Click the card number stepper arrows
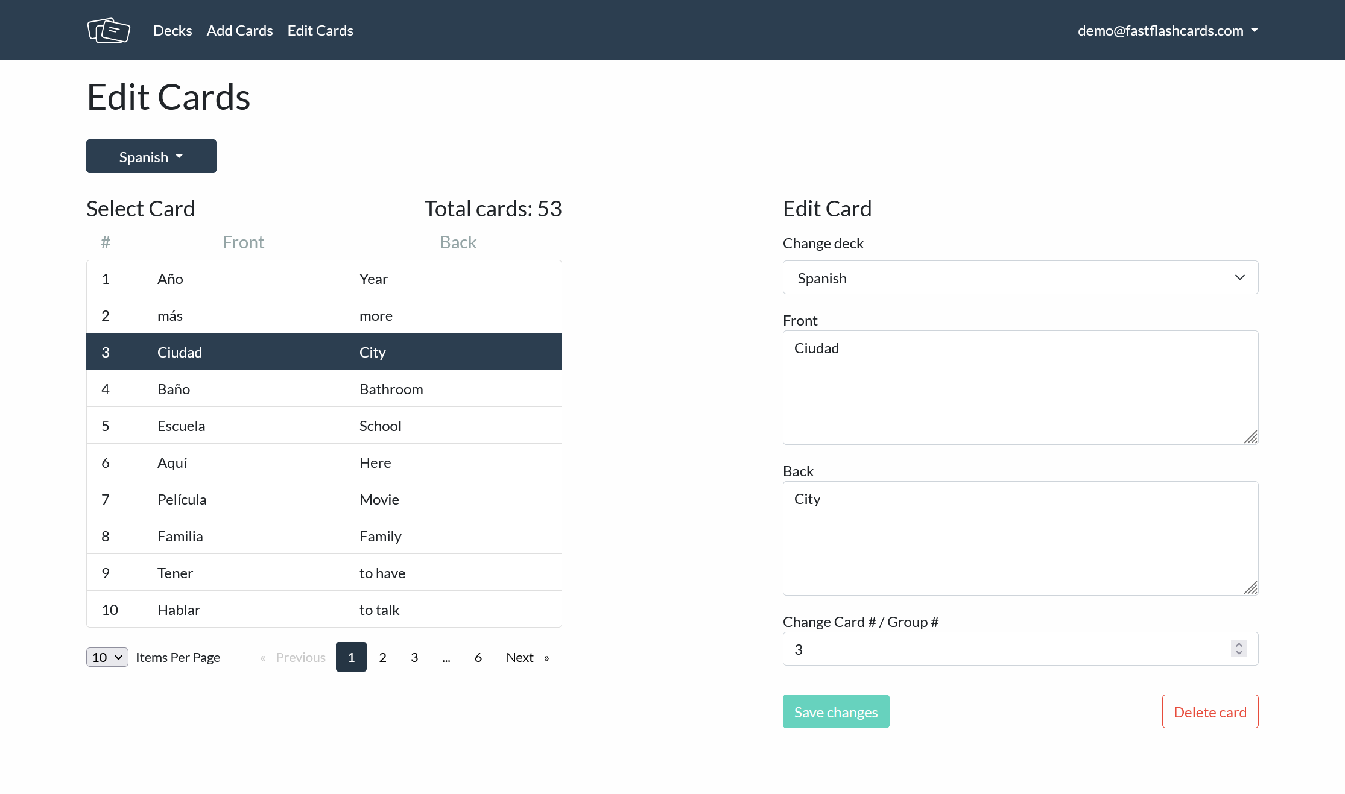The height and width of the screenshot is (794, 1345). pos(1239,649)
